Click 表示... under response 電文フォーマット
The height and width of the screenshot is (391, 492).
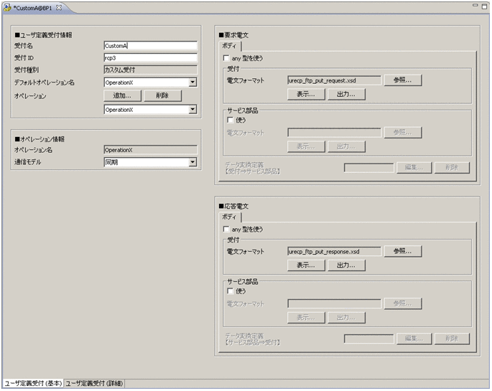click(x=306, y=265)
